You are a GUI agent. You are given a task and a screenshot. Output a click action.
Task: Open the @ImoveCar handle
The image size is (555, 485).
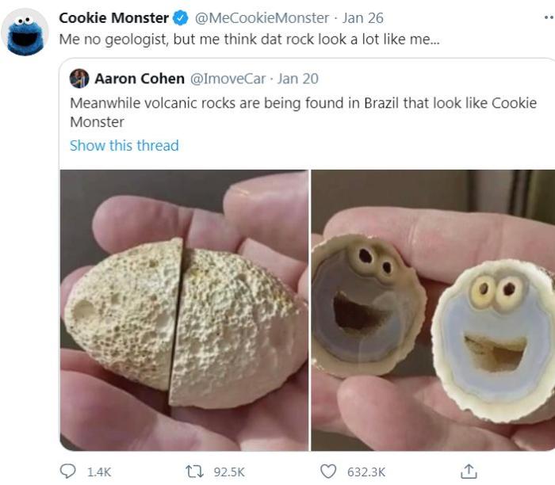point(228,78)
